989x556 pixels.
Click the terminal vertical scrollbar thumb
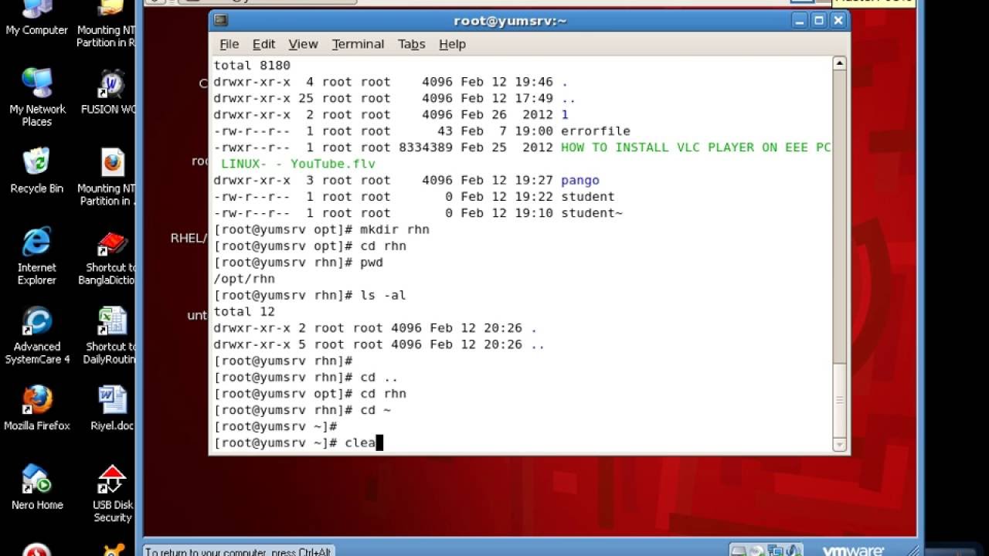840,400
